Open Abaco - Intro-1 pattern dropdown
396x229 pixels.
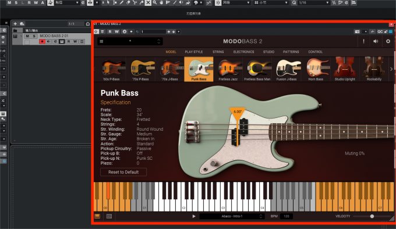(x=232, y=216)
